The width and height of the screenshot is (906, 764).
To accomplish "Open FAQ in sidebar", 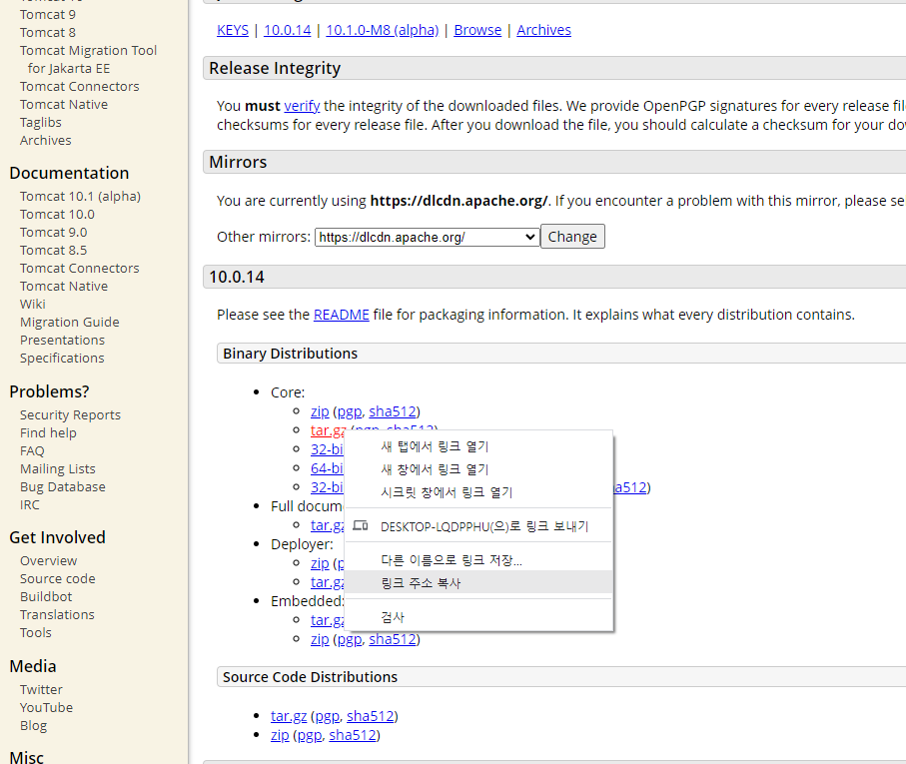I will pos(32,451).
